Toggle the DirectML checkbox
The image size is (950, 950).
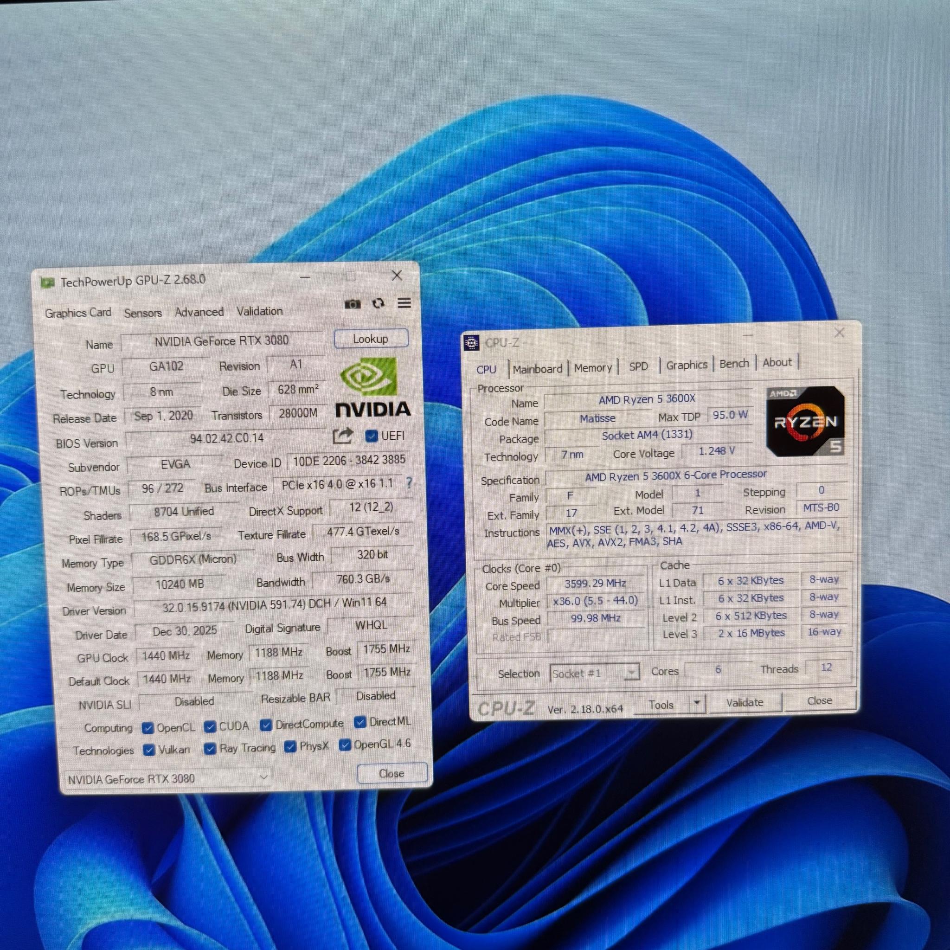click(x=360, y=722)
